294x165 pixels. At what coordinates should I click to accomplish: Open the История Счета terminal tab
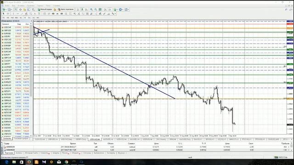(31, 153)
